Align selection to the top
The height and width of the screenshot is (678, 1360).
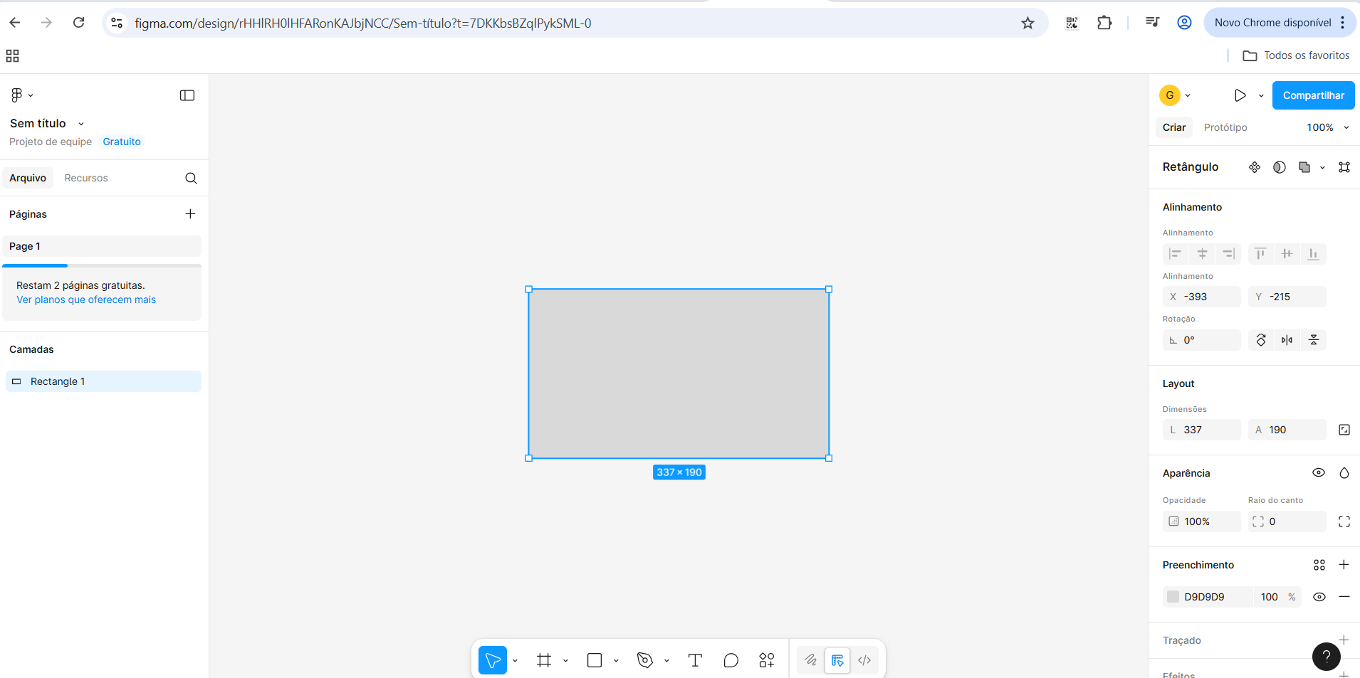[1260, 254]
